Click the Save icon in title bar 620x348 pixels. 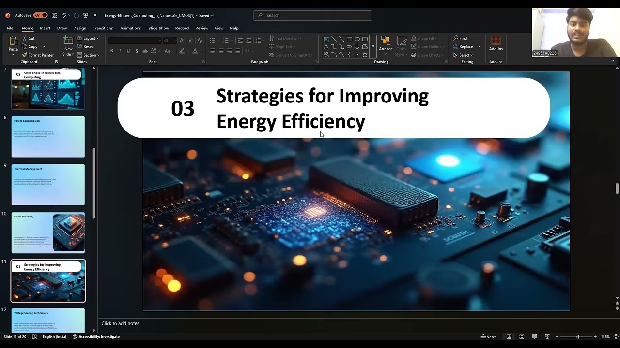click(x=54, y=15)
